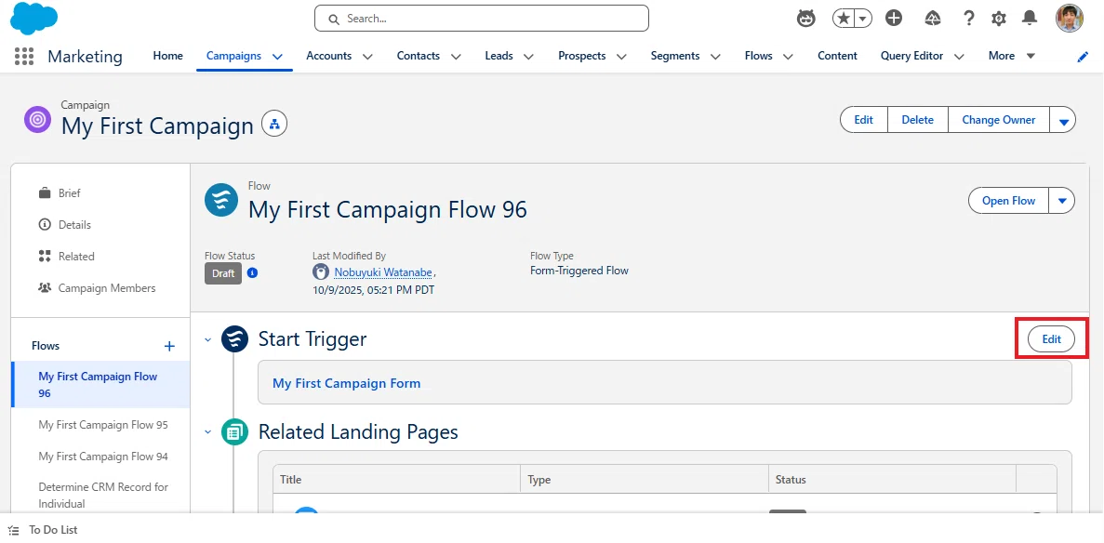Open the user profile avatar
The height and width of the screenshot is (543, 1104).
pos(1069,19)
